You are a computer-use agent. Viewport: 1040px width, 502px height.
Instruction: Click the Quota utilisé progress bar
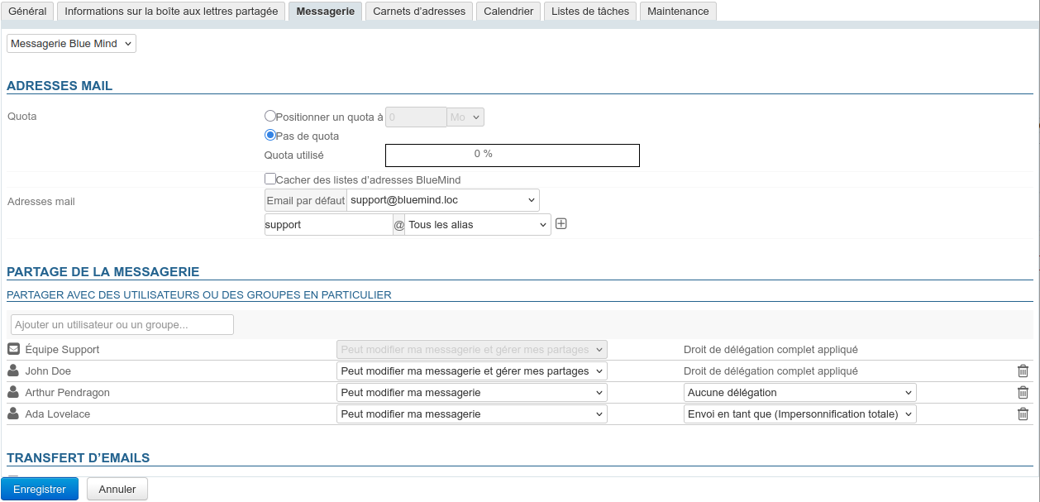(513, 155)
